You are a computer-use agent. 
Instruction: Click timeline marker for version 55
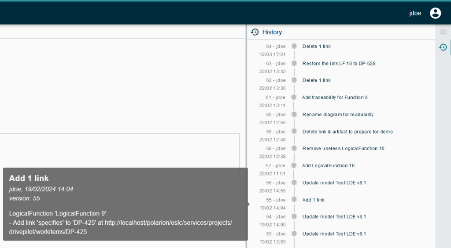point(294,200)
